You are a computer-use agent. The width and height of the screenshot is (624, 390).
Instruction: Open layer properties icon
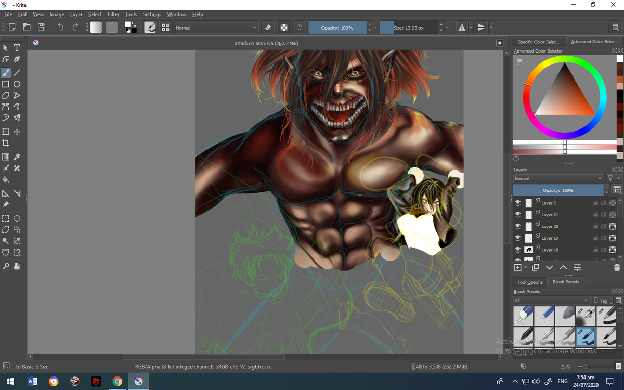point(577,267)
